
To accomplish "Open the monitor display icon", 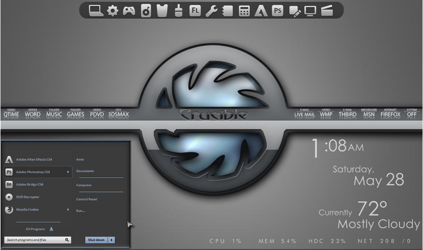I will [310, 11].
